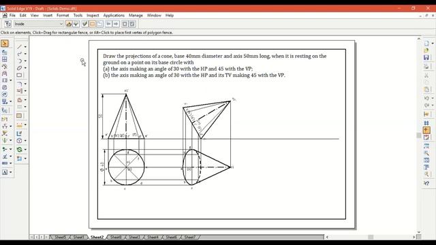Expand the Arc tool flyout arrow

click(25, 61)
